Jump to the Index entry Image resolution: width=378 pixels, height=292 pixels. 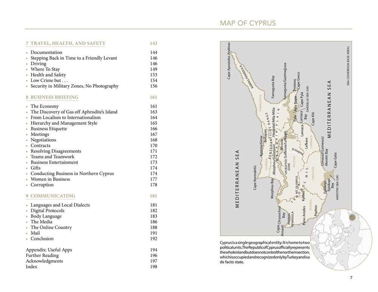click(31, 267)
